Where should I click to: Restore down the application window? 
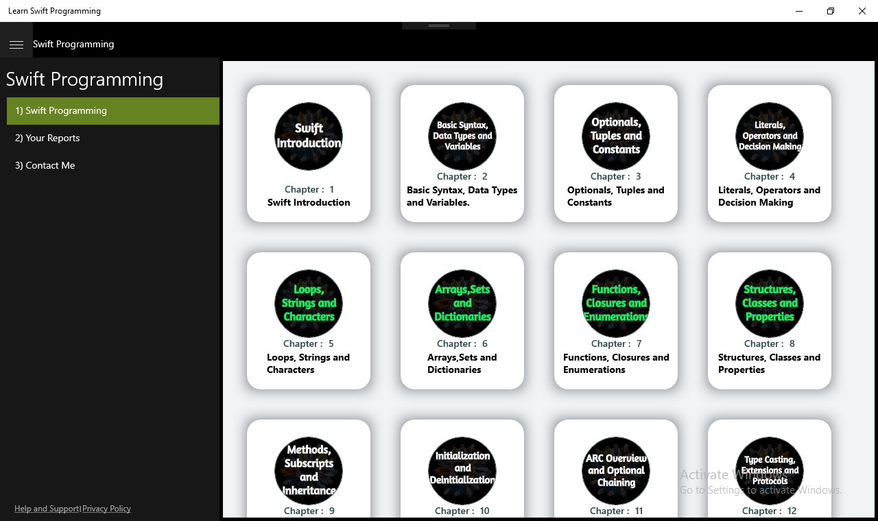[831, 11]
